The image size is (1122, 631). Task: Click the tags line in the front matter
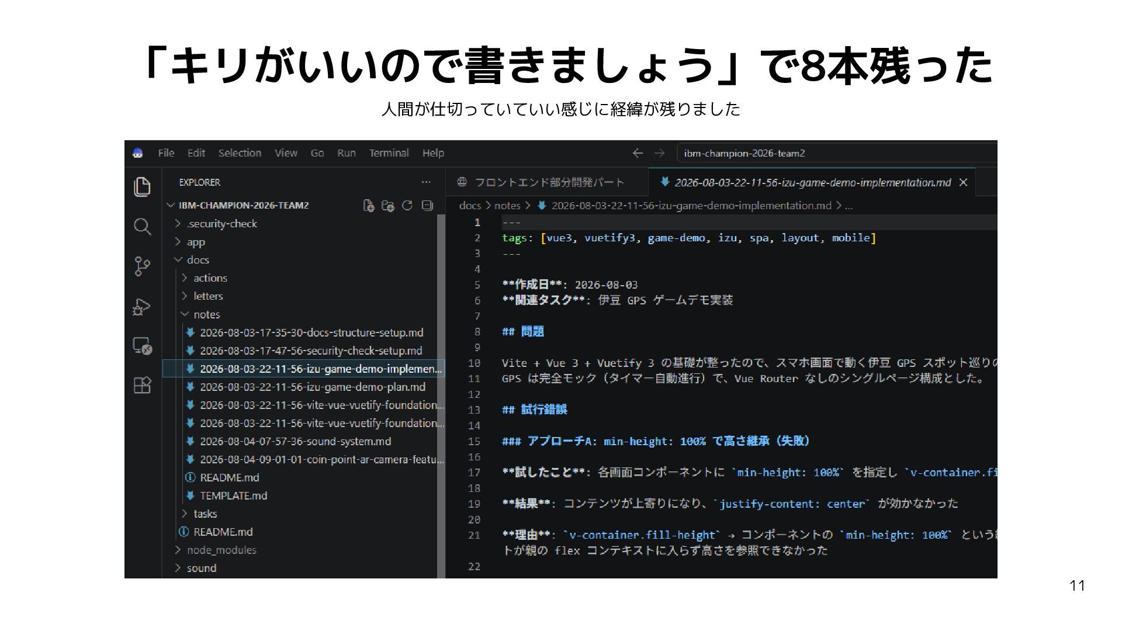pyautogui.click(x=689, y=238)
